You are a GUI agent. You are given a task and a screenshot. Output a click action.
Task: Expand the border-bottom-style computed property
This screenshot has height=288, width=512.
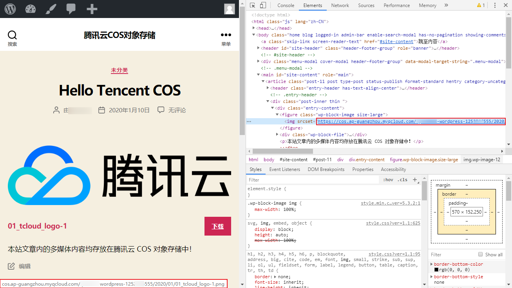click(x=432, y=277)
